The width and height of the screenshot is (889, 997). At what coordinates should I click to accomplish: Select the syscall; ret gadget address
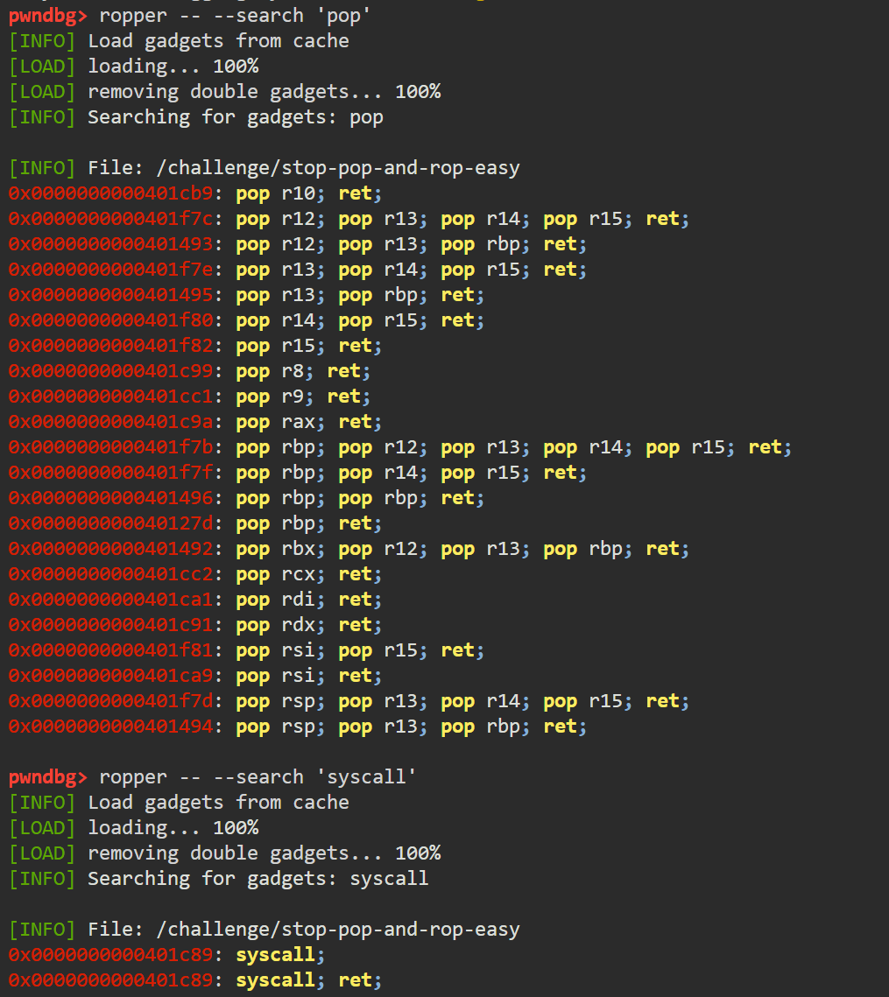coord(111,980)
